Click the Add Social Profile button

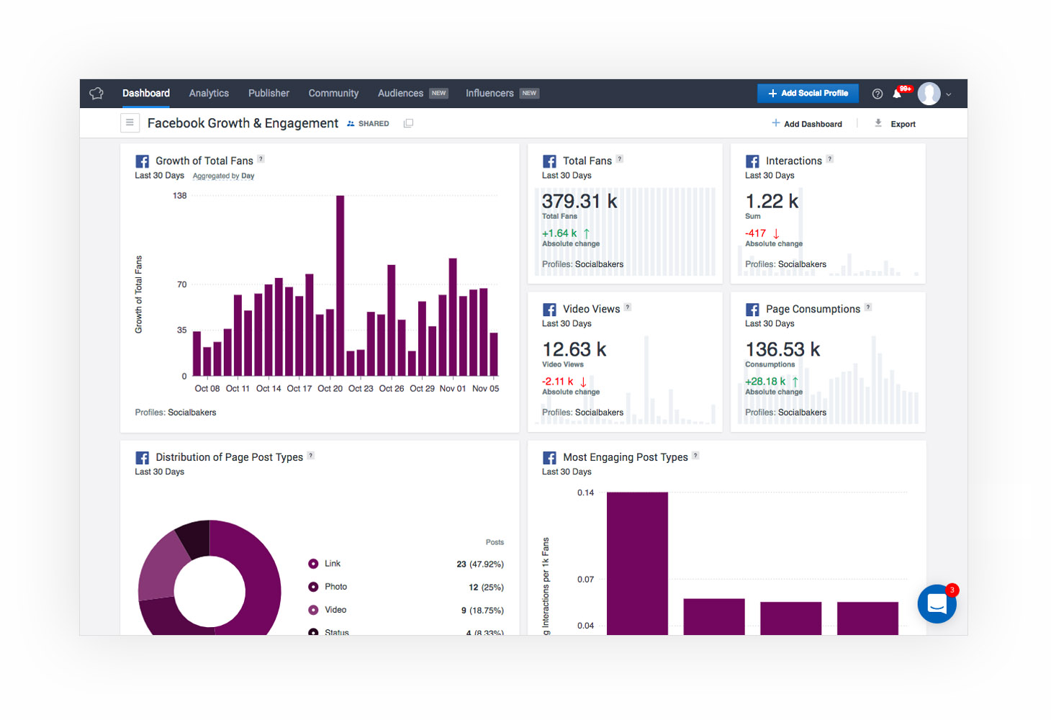tap(808, 93)
